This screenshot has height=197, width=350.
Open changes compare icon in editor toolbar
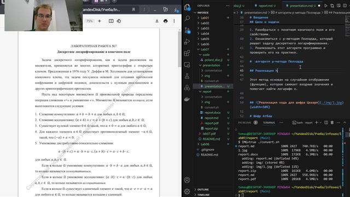[332, 5]
